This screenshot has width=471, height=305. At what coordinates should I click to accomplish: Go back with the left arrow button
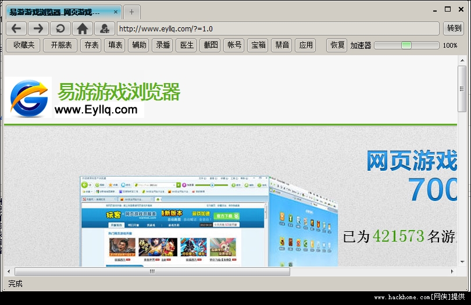(x=16, y=28)
